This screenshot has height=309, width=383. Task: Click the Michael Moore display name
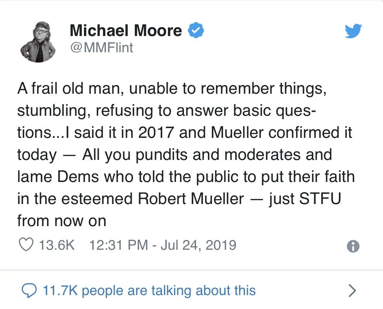click(x=126, y=30)
